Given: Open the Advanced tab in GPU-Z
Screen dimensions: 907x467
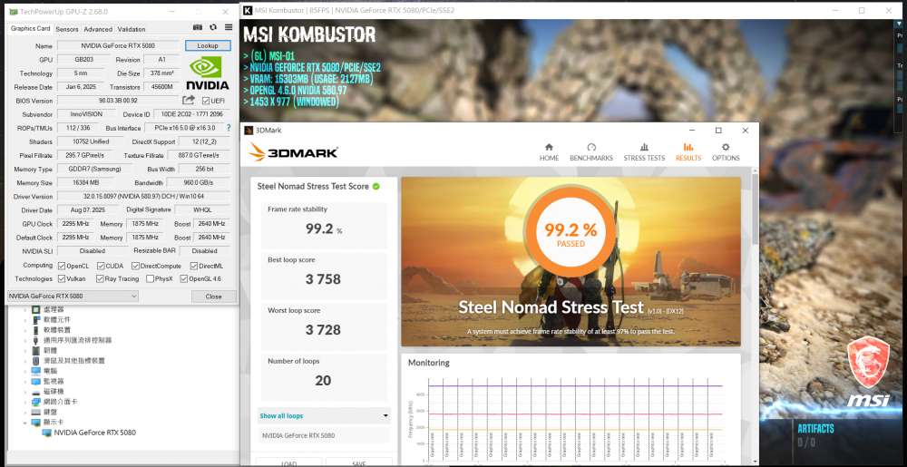Looking at the screenshot, I should [98, 30].
